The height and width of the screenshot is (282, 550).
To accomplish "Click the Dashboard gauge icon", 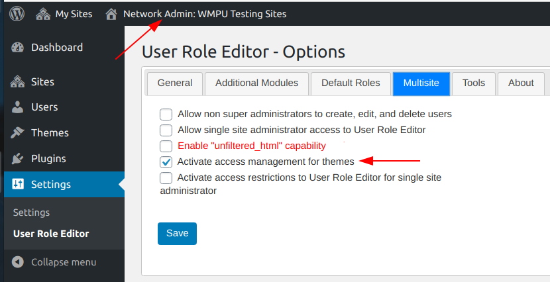I will [x=17, y=47].
